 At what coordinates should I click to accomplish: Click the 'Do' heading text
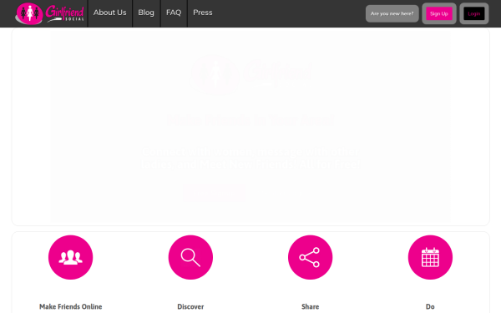(430, 306)
